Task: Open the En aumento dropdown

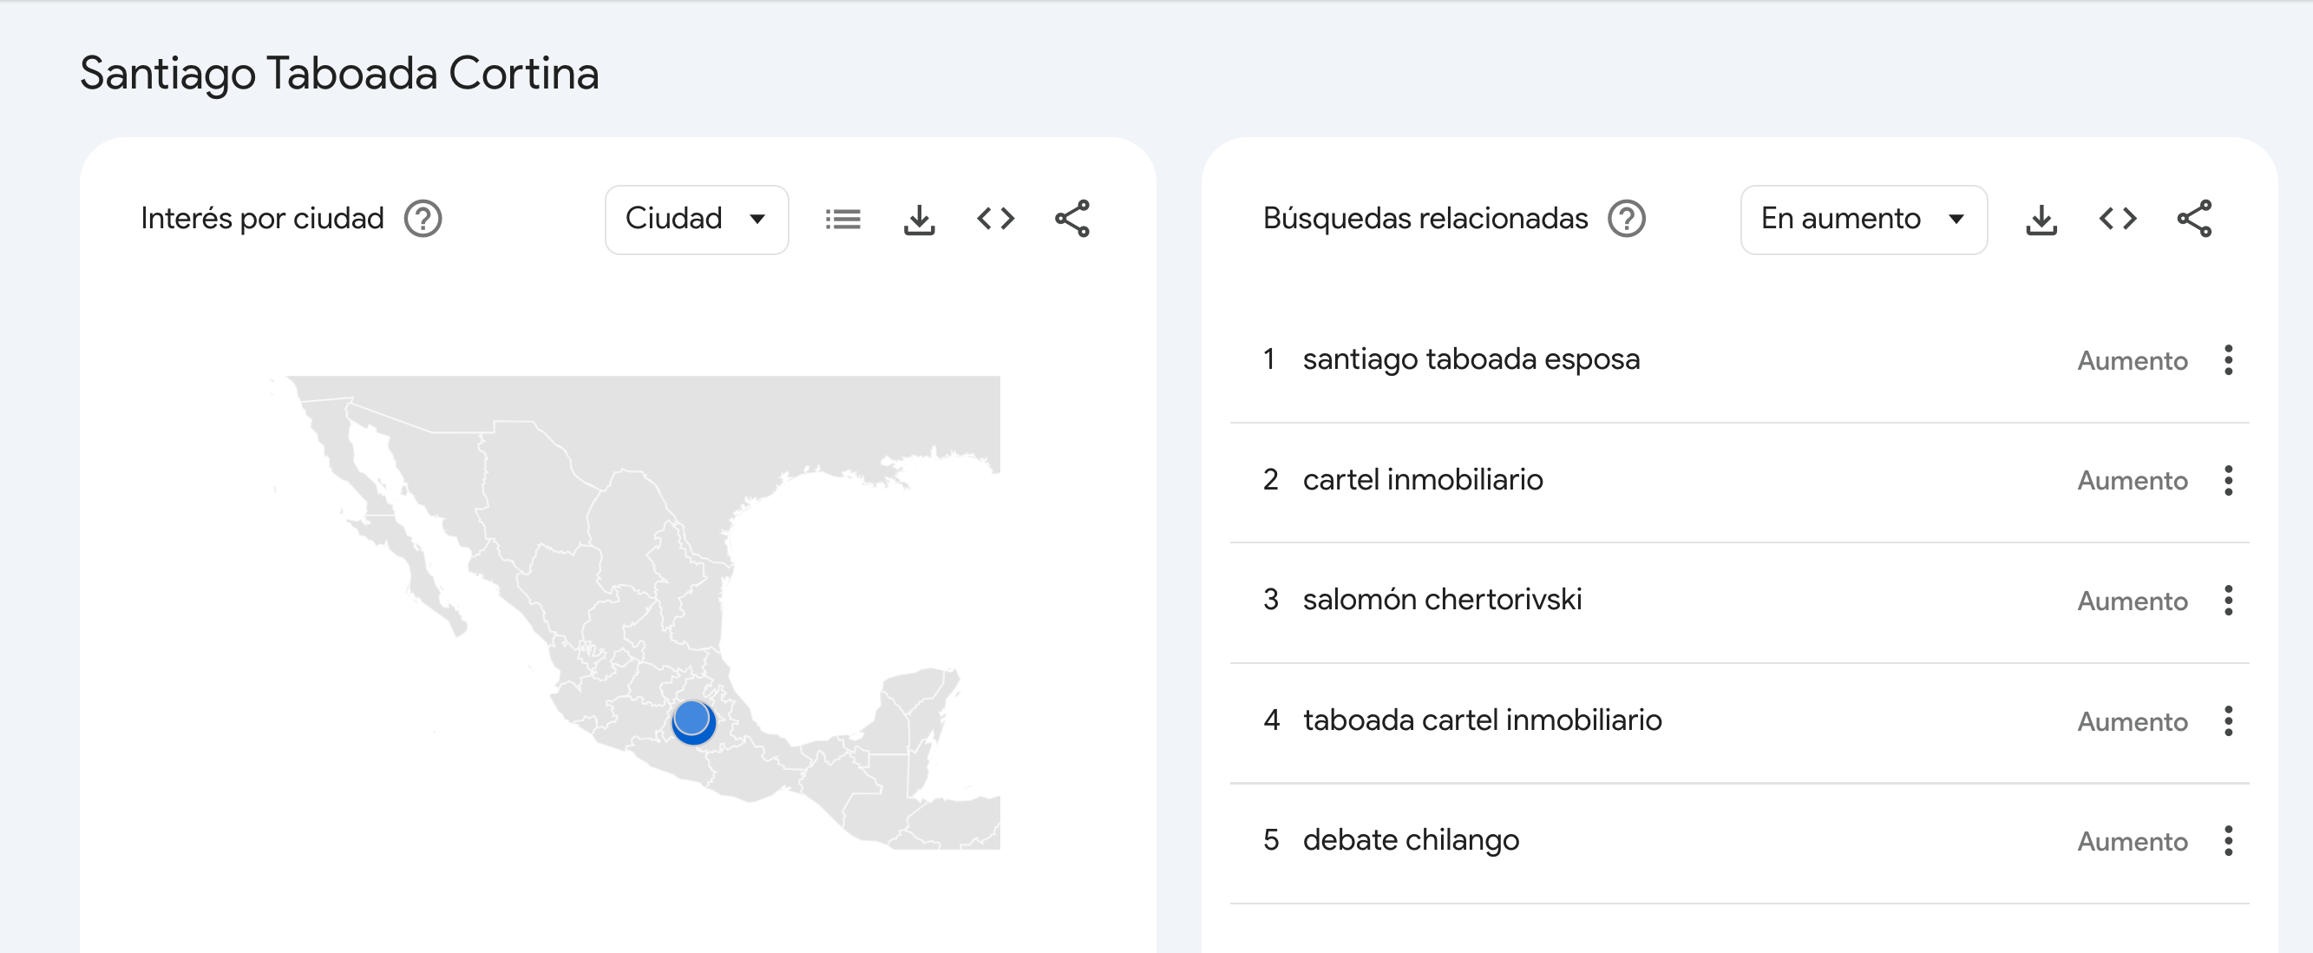Action: coord(1862,220)
